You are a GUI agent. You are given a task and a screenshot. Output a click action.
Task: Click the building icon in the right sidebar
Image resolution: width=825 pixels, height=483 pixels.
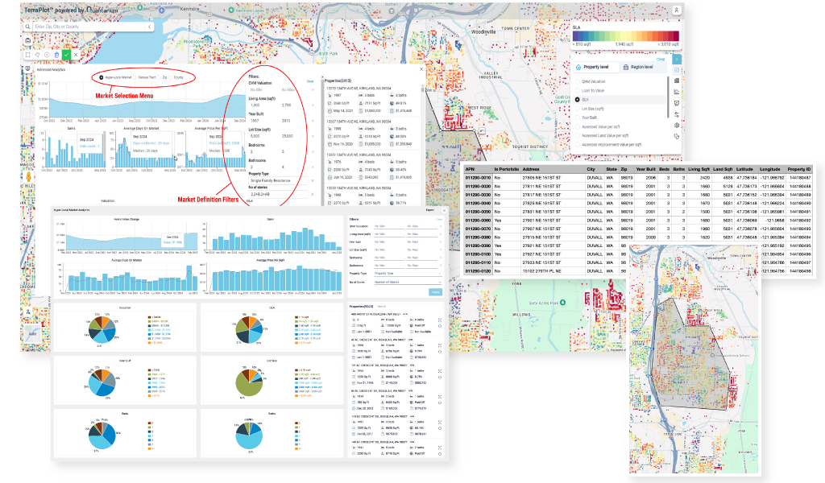(x=677, y=80)
